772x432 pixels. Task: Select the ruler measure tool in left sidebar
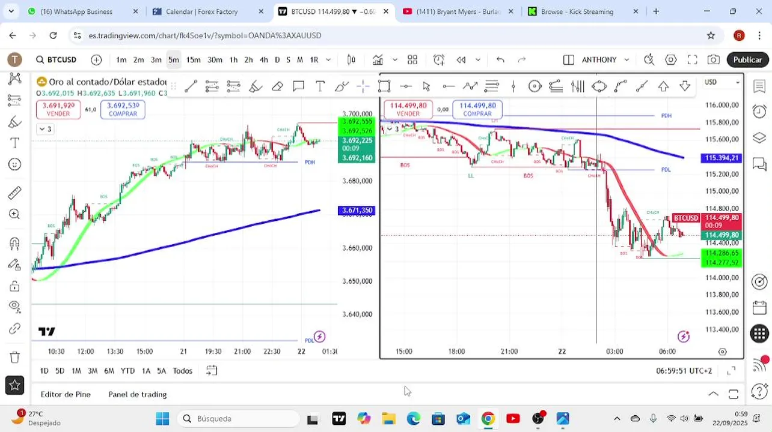tap(14, 193)
